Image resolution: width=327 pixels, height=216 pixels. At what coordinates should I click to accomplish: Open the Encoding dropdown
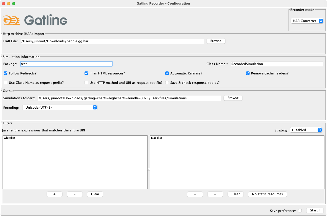60,108
